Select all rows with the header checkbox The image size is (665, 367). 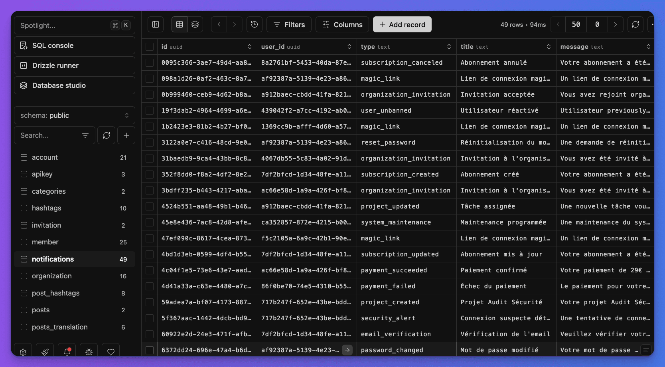(150, 46)
